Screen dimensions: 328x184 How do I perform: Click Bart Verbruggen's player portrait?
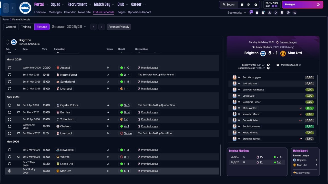click(234, 77)
